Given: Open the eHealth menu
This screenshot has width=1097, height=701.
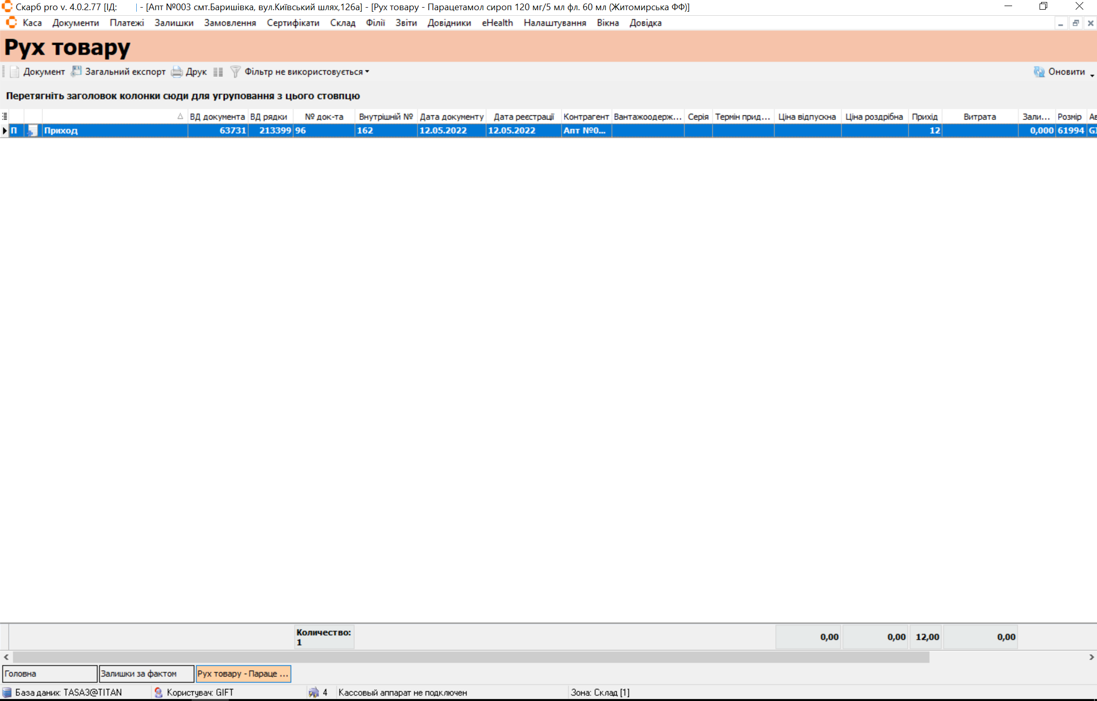Looking at the screenshot, I should 497,23.
